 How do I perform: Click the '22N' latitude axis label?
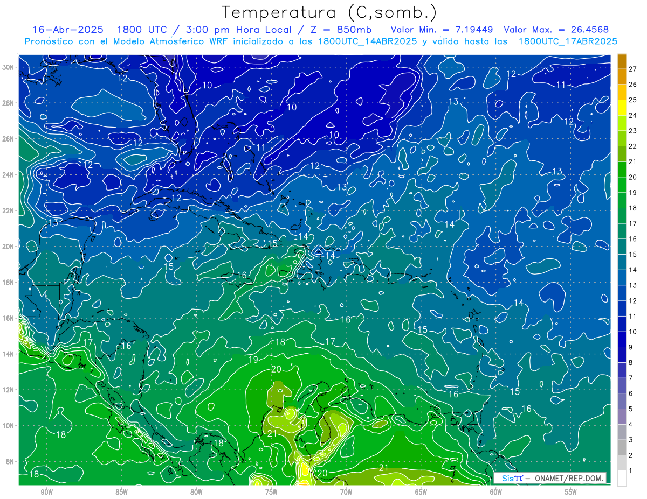click(9, 210)
